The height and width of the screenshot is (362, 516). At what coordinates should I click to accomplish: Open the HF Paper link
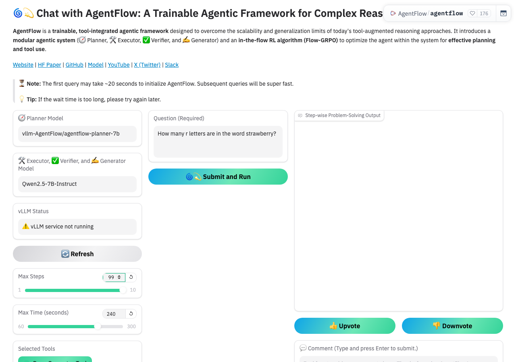click(50, 65)
